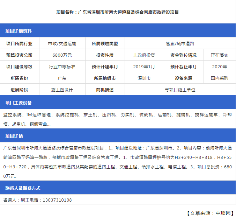Screen dimensions: 236x217
Task: Select the 施工图设计 progress stage value
Action: tap(62, 90)
